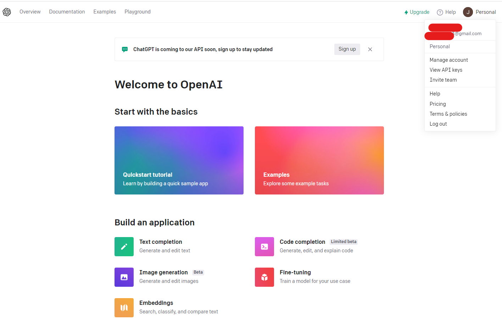This screenshot has width=502, height=329.
Task: Click 'Train a model for your use case'
Action: point(315,281)
